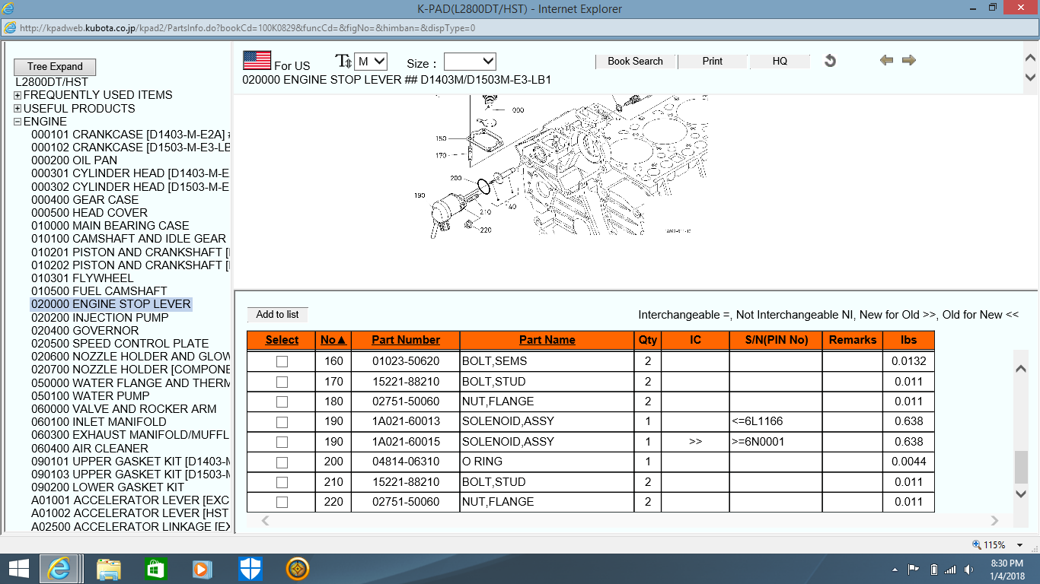This screenshot has height=584, width=1040.
Task: Click the volume icon in system tray
Action: click(x=968, y=570)
